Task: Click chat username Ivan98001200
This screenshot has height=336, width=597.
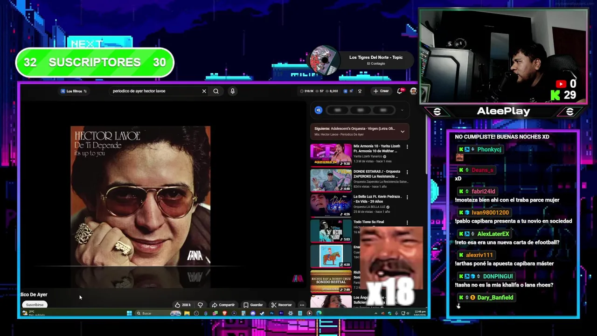Action: pos(490,212)
